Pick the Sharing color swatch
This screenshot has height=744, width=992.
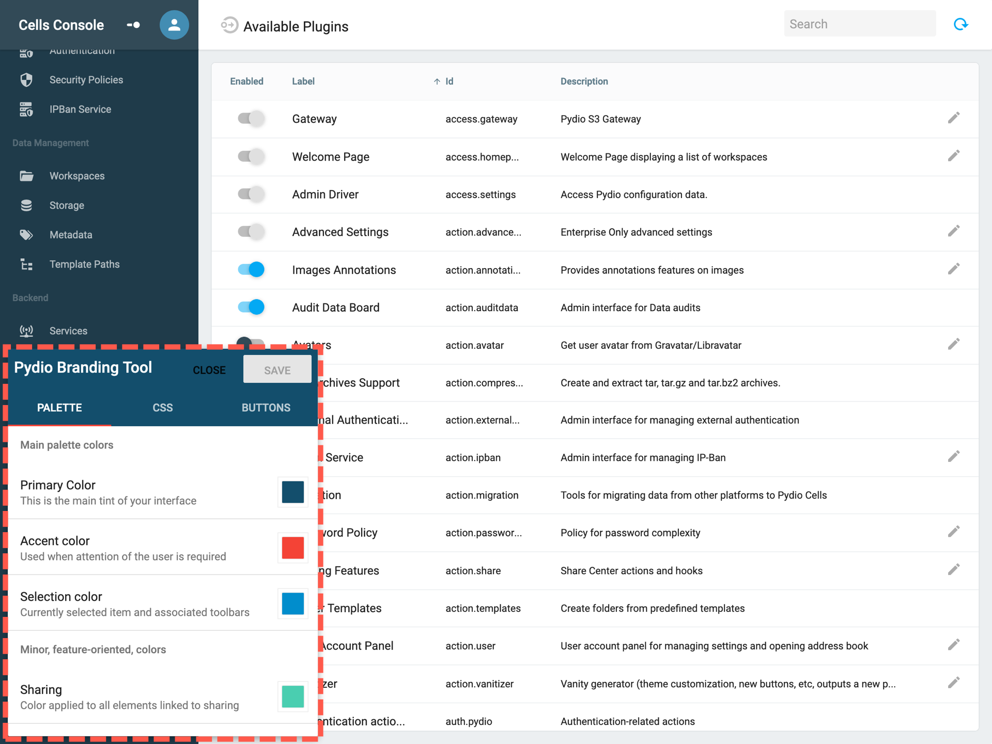point(293,696)
